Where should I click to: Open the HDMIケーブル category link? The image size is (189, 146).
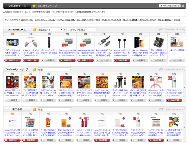click(x=27, y=20)
